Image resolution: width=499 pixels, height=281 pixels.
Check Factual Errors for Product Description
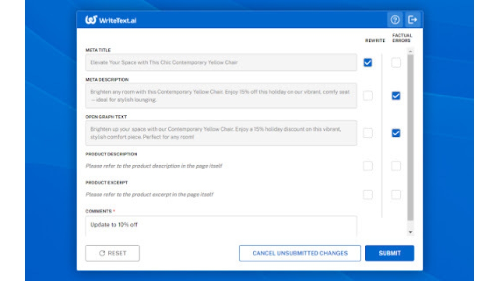coord(396,166)
